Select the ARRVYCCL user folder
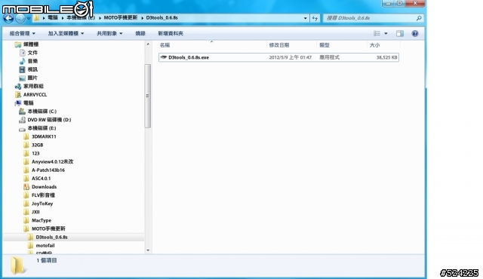The height and width of the screenshot is (279, 483). click(35, 95)
